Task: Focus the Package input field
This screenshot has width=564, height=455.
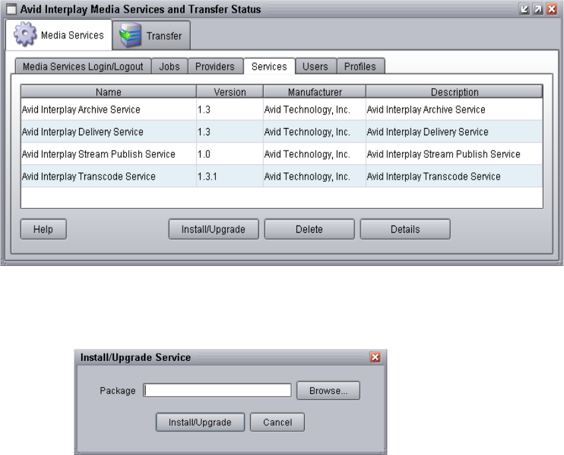Action: click(217, 391)
